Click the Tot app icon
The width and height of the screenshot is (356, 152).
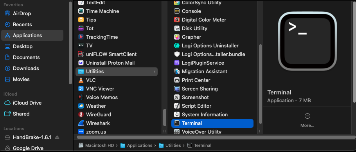[81, 28]
